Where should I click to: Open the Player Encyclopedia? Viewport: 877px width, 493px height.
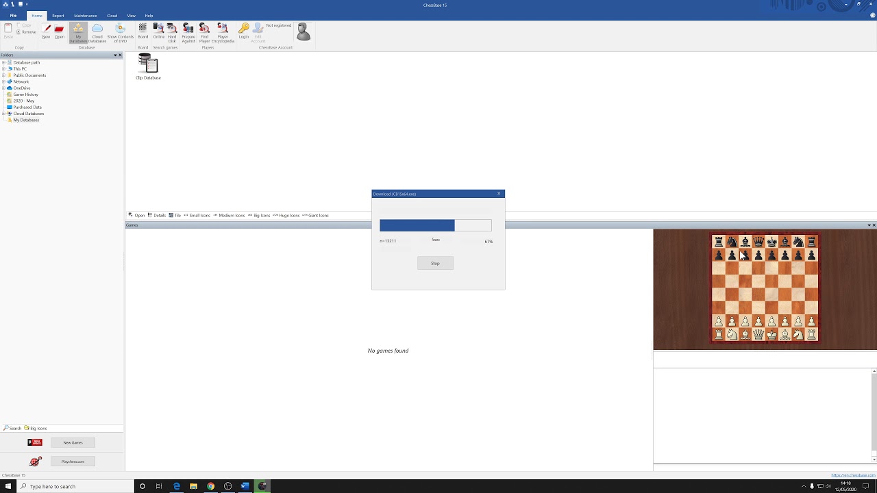[x=223, y=33]
